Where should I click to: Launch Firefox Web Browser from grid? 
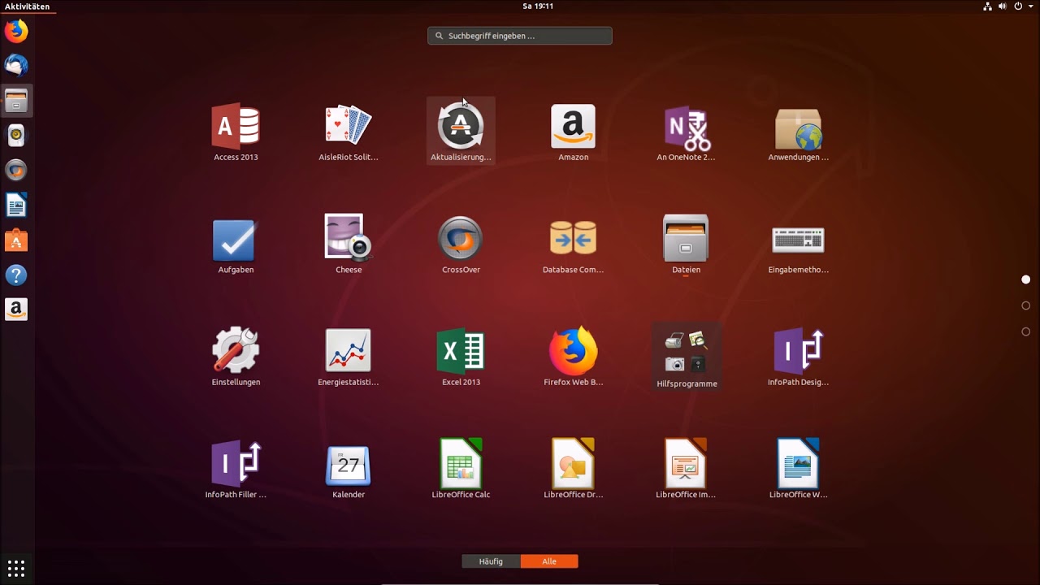pyautogui.click(x=573, y=357)
